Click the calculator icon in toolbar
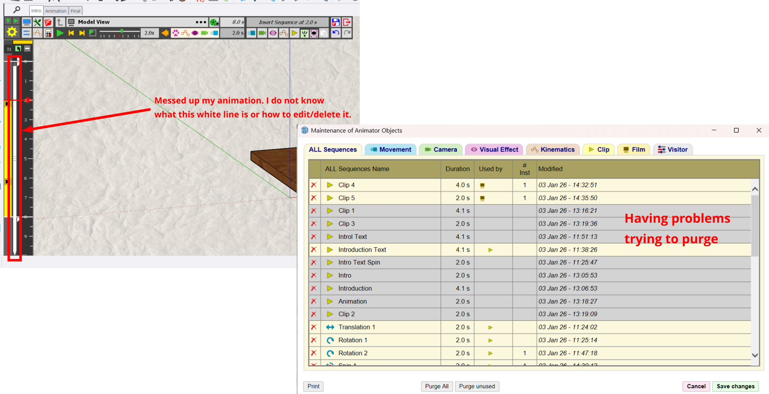This screenshot has width=769, height=394. point(48,33)
